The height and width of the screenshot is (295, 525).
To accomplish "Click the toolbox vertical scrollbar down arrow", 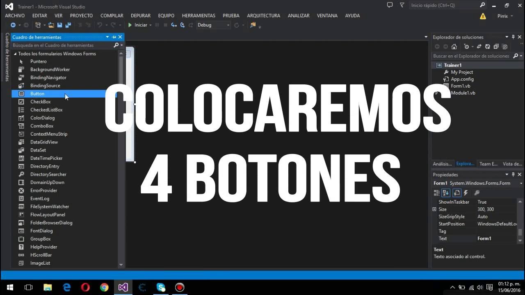I will click(x=121, y=265).
